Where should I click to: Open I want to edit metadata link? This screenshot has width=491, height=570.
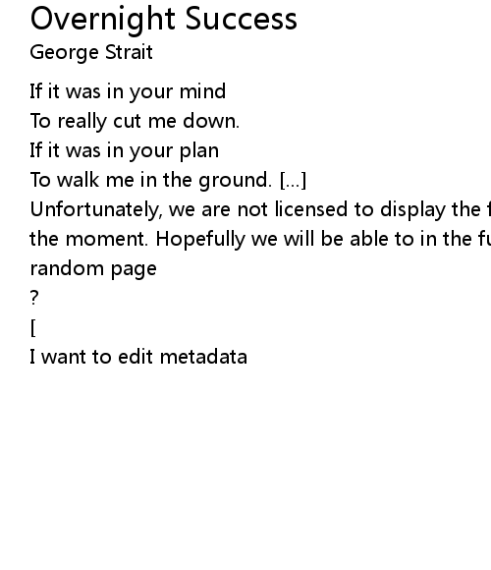point(138,357)
